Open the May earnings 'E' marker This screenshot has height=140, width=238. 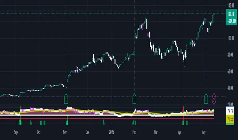[x=206, y=99]
